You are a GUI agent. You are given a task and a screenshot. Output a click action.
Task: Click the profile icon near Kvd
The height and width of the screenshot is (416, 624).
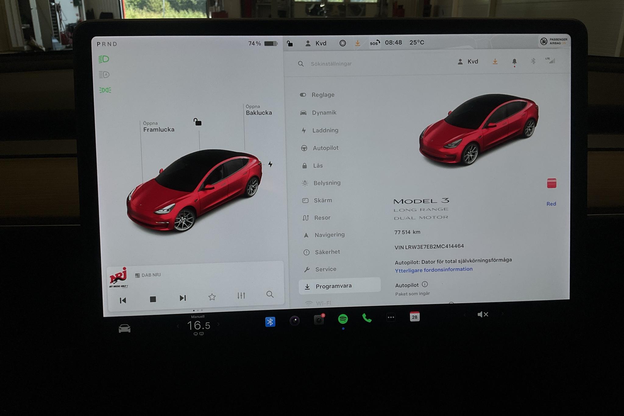[306, 42]
